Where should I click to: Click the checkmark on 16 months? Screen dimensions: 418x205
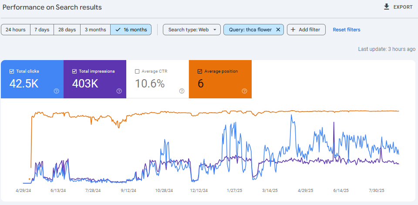118,30
